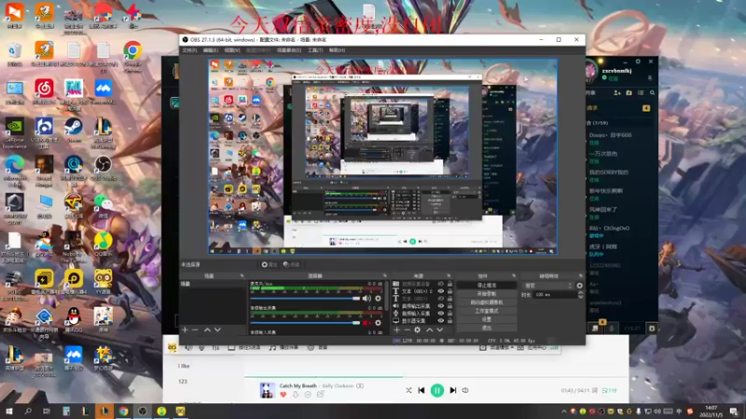Skip to the previous track in the music player
Image resolution: width=746 pixels, height=419 pixels.
421,390
